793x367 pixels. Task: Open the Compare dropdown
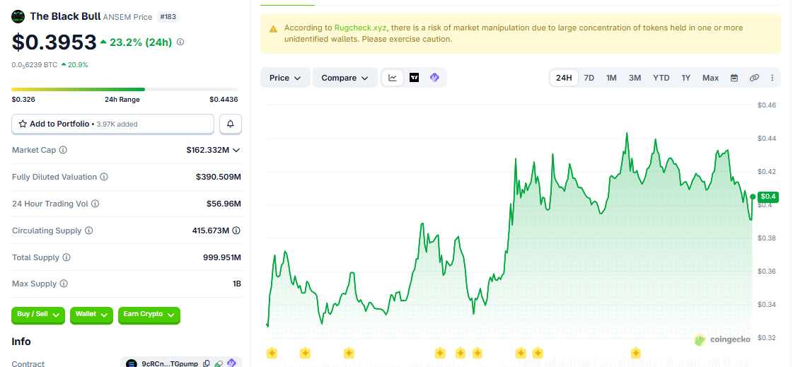tap(345, 78)
